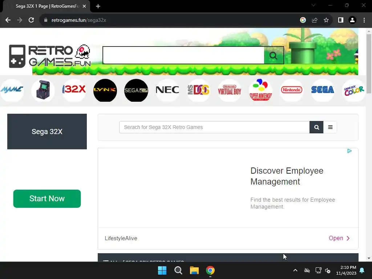
Task: Click the AdChoices triangle icon
Action: (x=349, y=151)
